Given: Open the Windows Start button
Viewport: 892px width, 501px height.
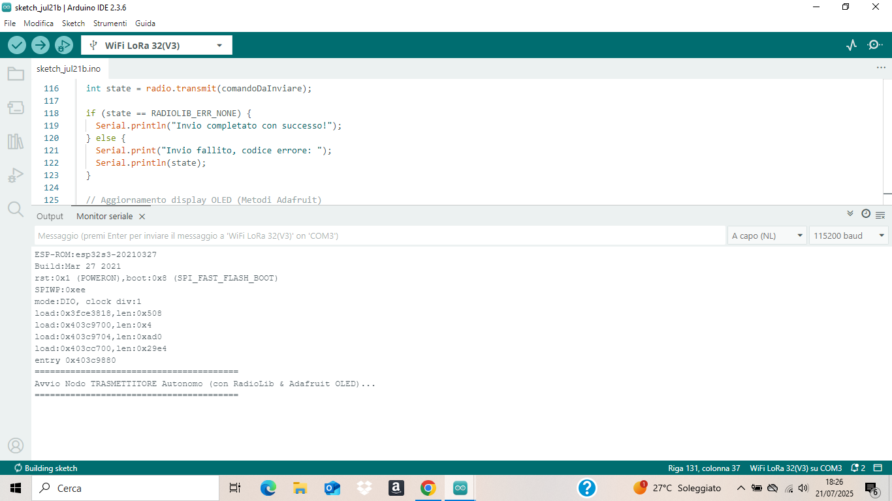Looking at the screenshot, I should pyautogui.click(x=16, y=488).
